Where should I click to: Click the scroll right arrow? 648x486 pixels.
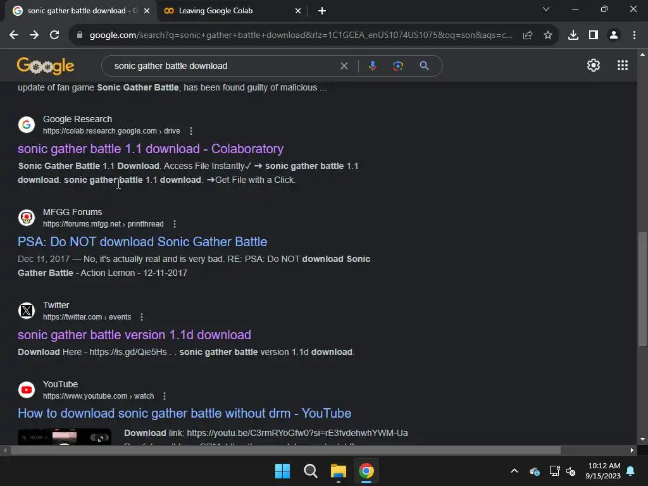(x=632, y=451)
